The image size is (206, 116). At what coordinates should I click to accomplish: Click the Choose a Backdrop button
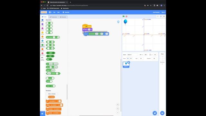[x=162, y=113]
